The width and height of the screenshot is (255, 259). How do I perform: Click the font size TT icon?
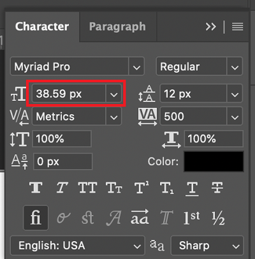tap(18, 94)
